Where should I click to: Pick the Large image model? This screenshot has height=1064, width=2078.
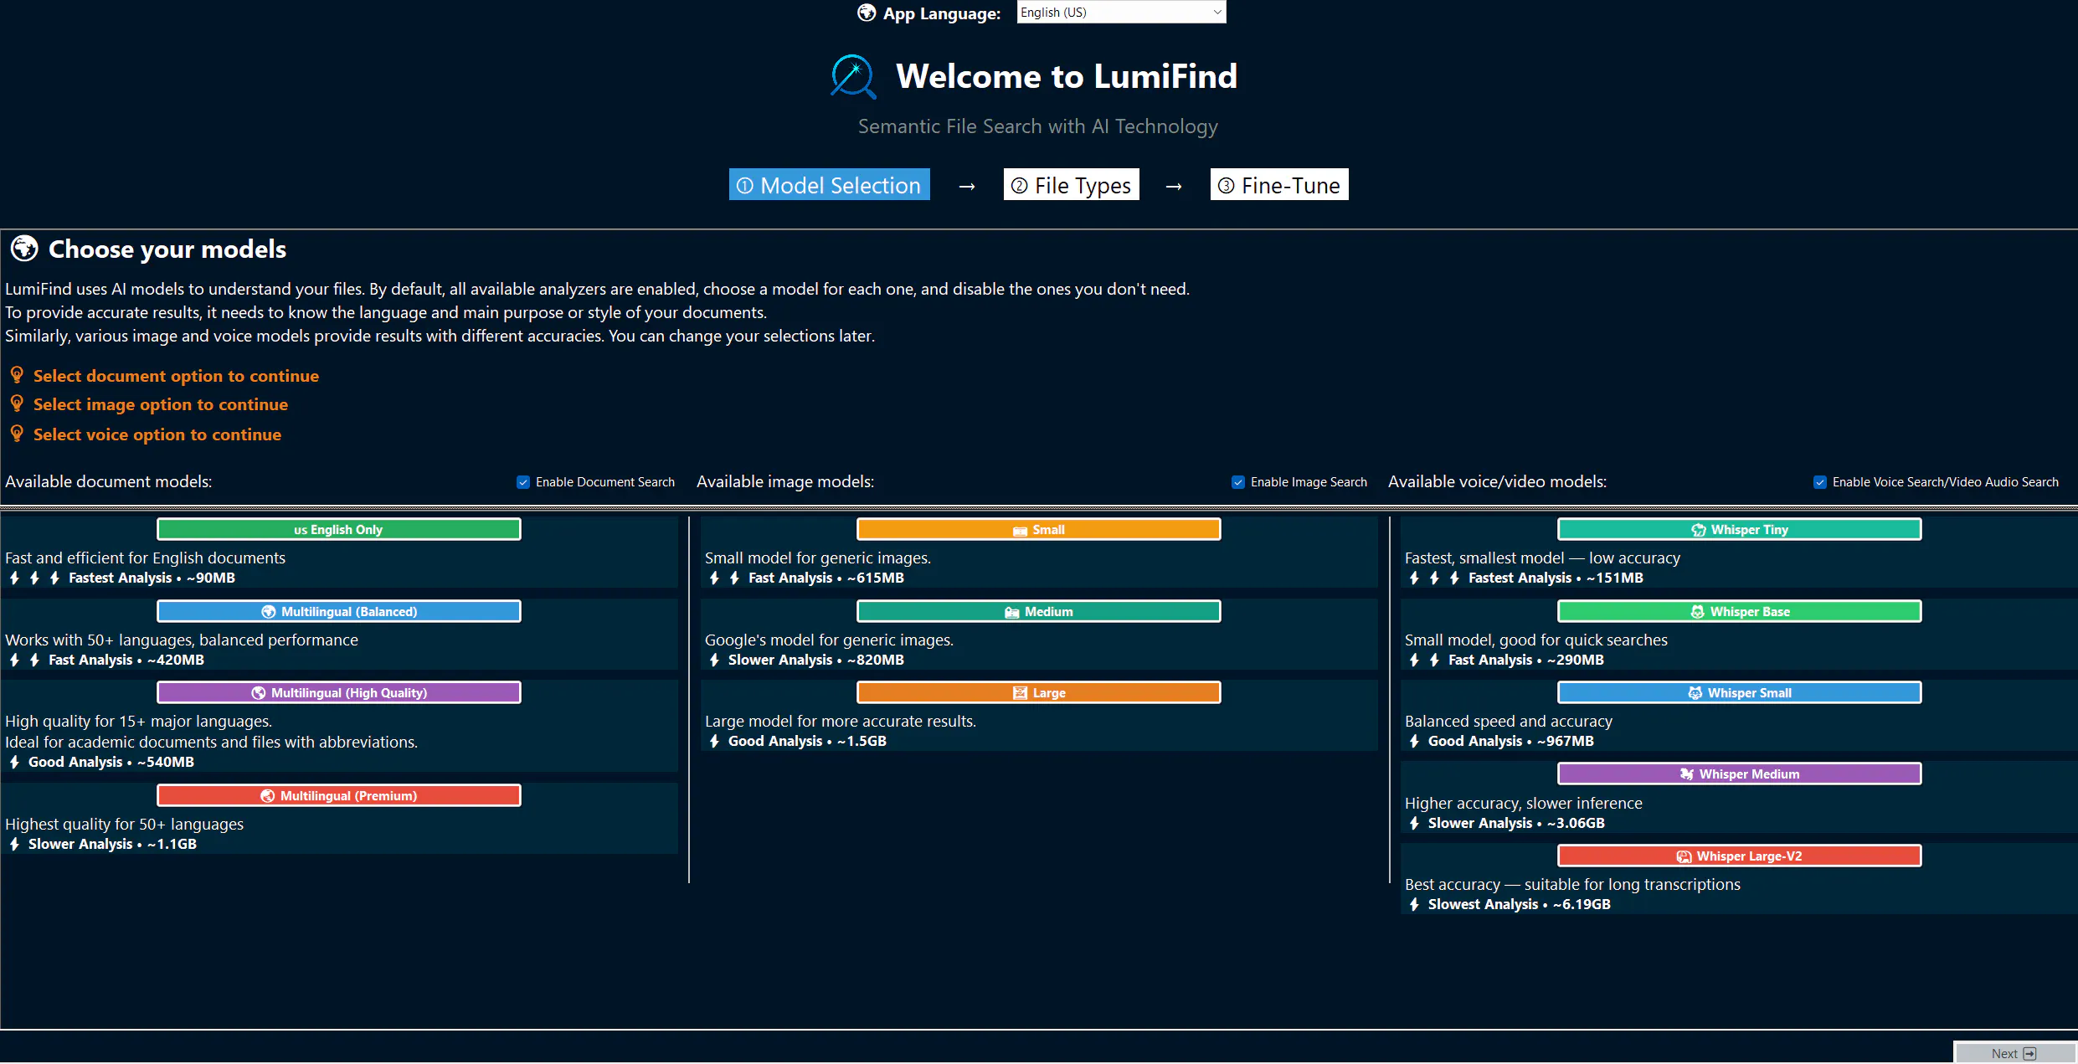click(x=1038, y=692)
